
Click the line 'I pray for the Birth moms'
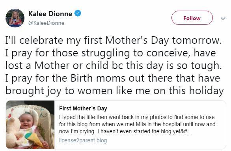pyautogui.click(x=113, y=78)
